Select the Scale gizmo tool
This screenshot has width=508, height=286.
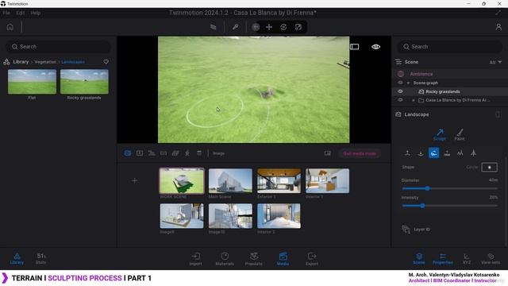298,27
